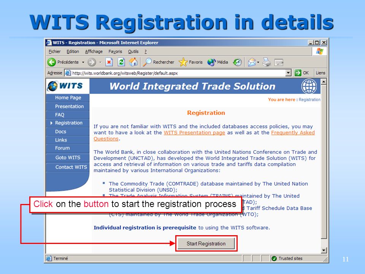Click the WITS logo in the sidebar
The width and height of the screenshot is (365, 274).
click(65, 86)
